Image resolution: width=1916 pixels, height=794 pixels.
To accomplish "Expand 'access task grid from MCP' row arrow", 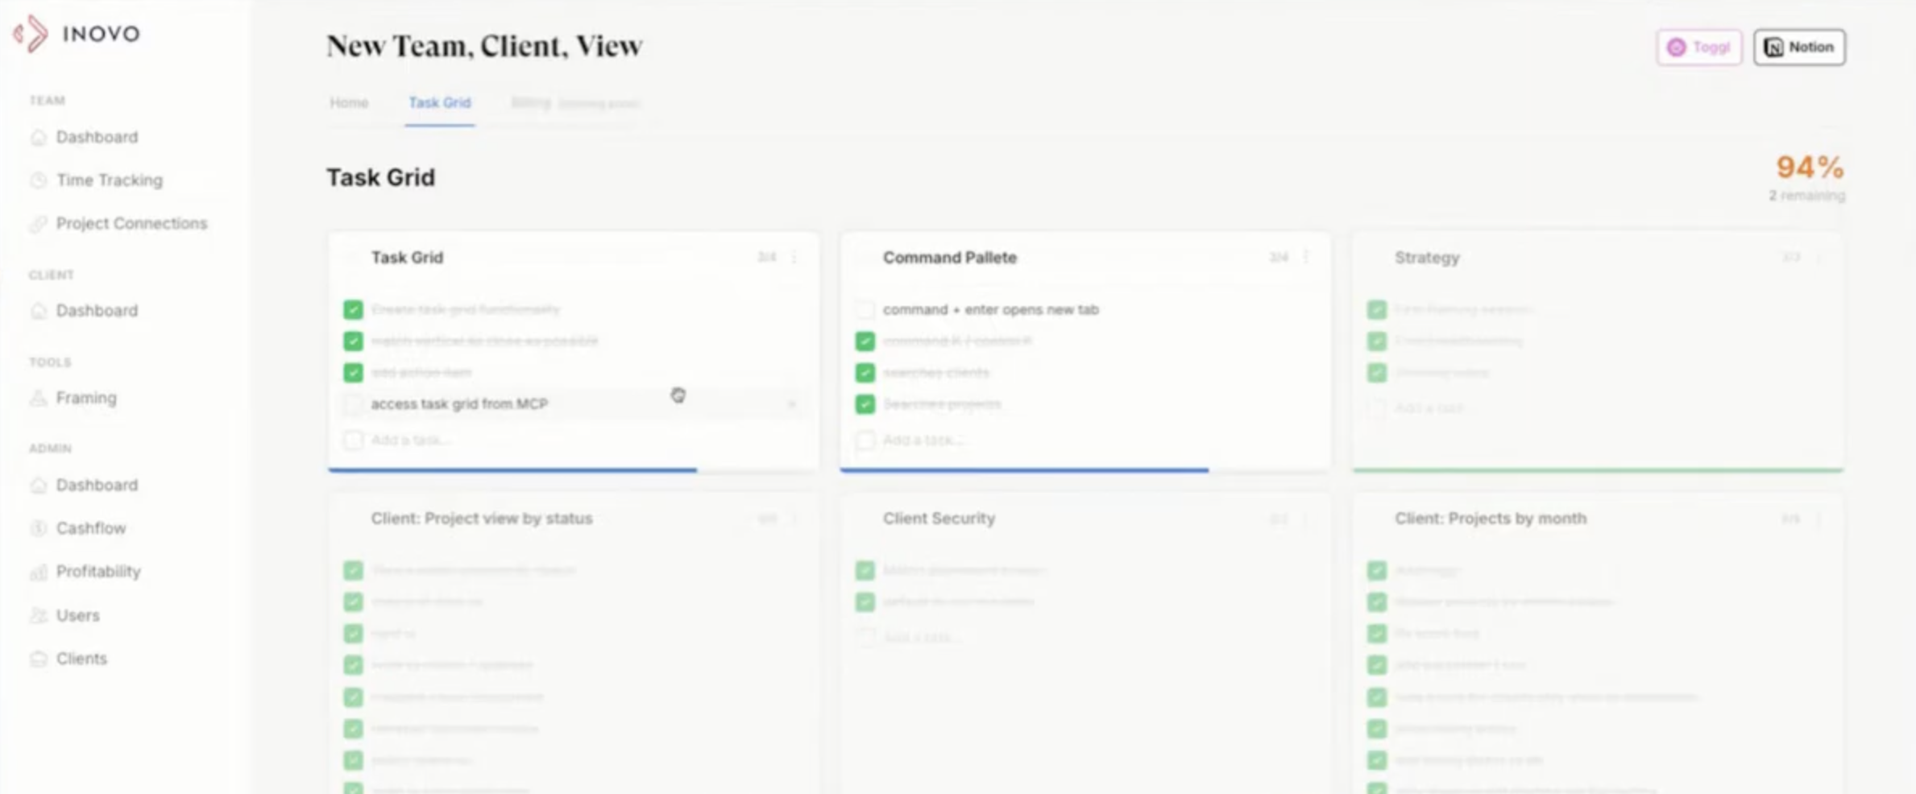I will (x=791, y=404).
